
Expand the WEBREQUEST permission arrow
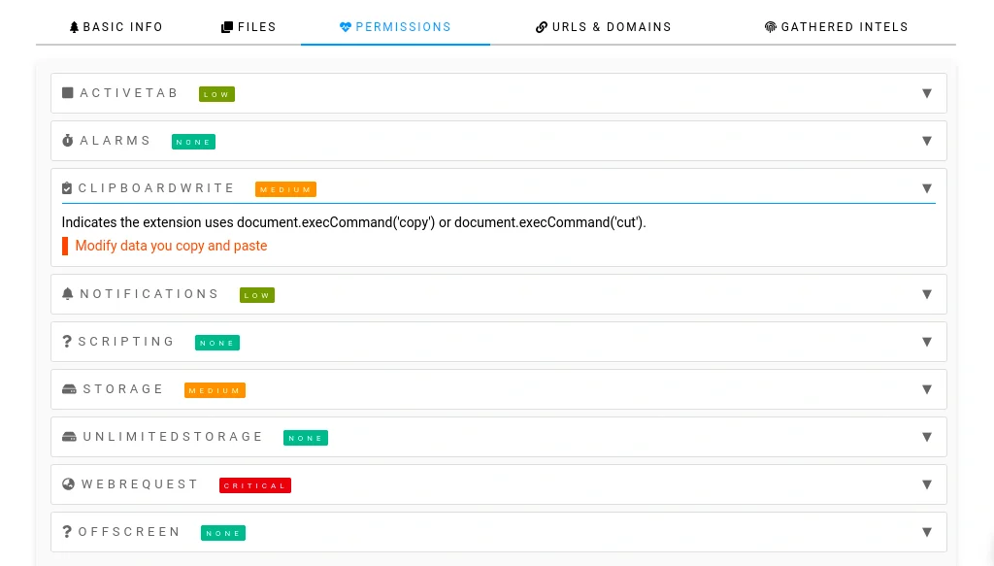[927, 484]
